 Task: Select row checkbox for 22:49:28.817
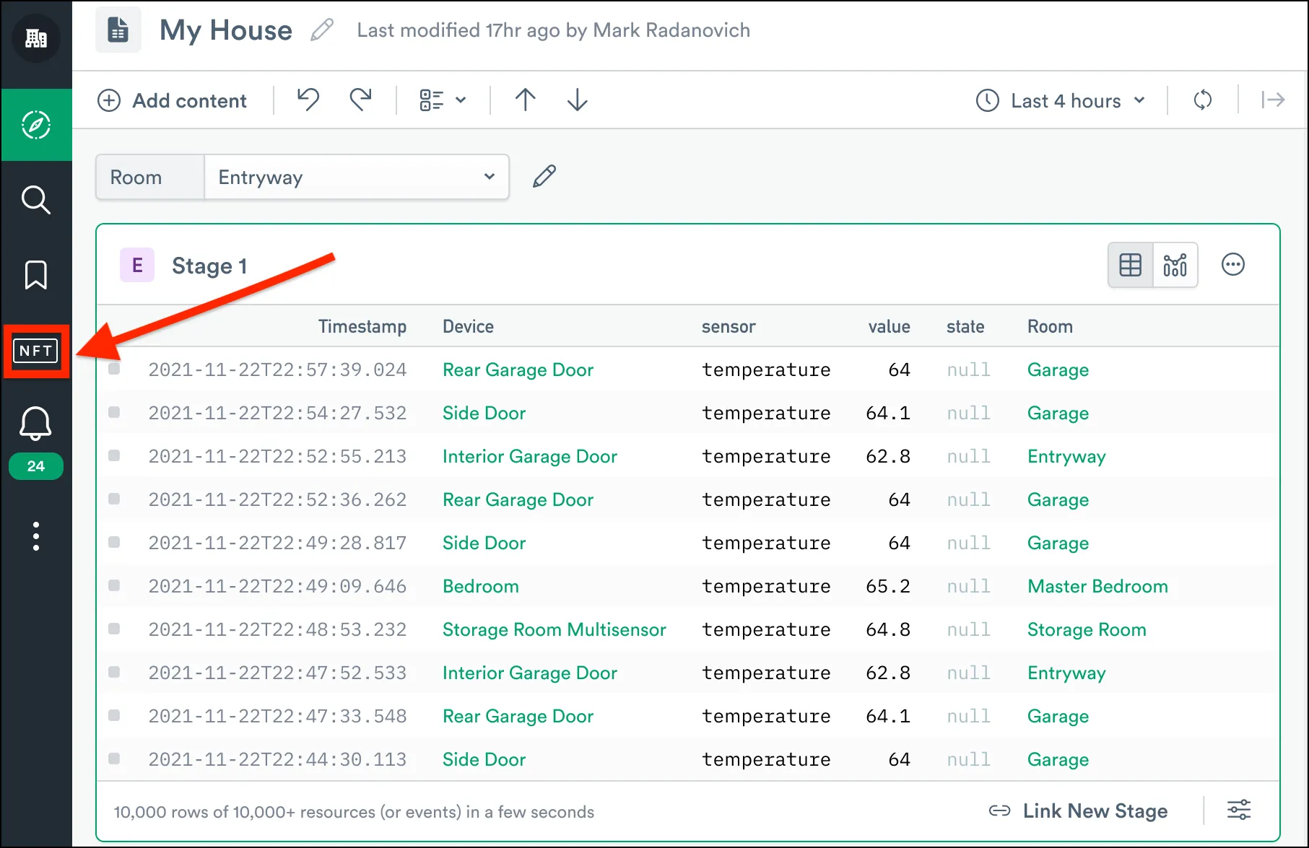click(114, 542)
